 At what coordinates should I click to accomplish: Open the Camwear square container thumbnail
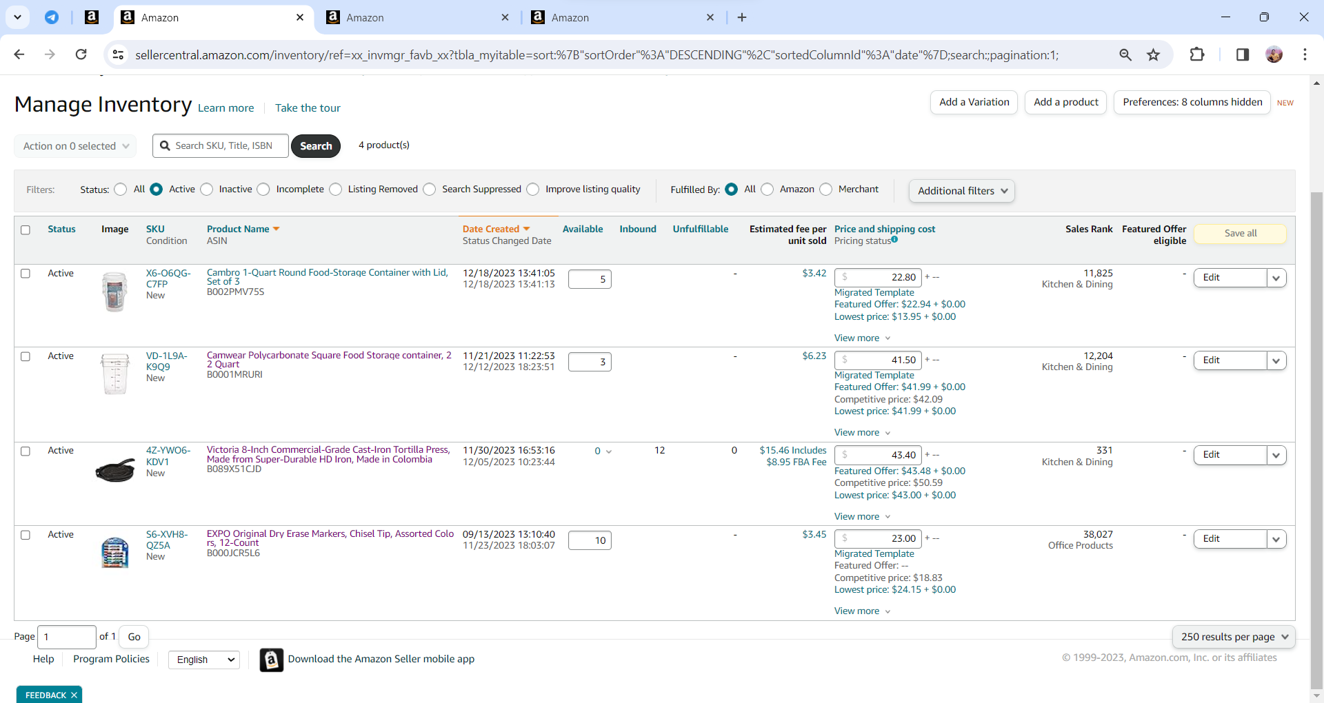coord(114,374)
